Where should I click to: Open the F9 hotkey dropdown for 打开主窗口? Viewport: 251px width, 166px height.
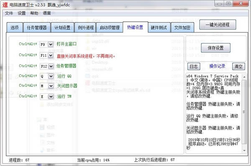tap(51, 44)
